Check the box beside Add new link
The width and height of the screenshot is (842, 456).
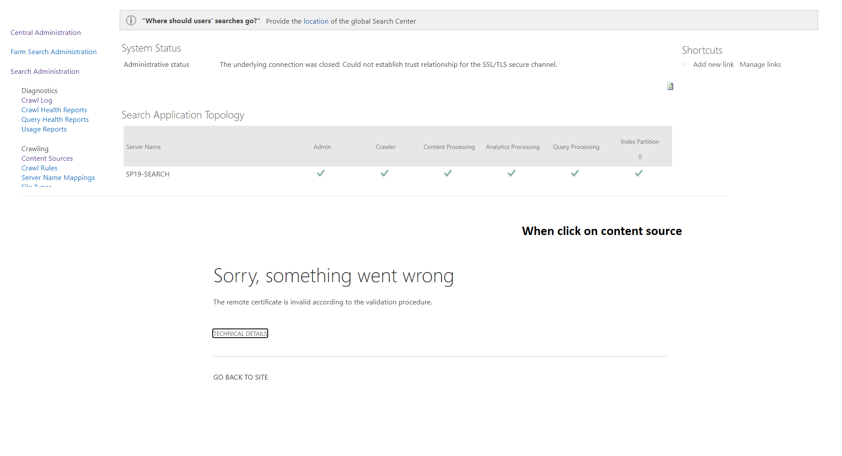(684, 64)
